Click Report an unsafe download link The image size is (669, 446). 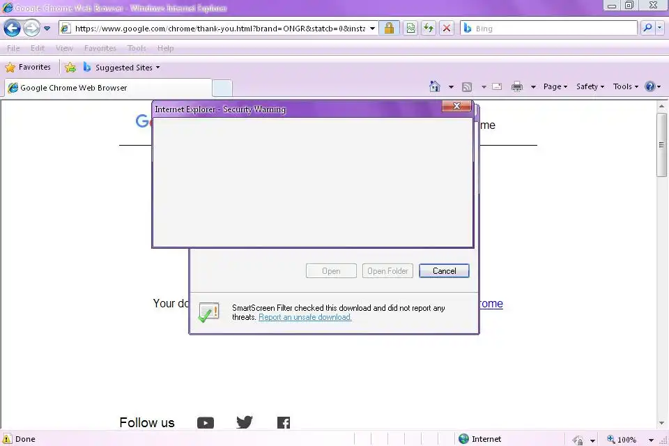click(305, 317)
